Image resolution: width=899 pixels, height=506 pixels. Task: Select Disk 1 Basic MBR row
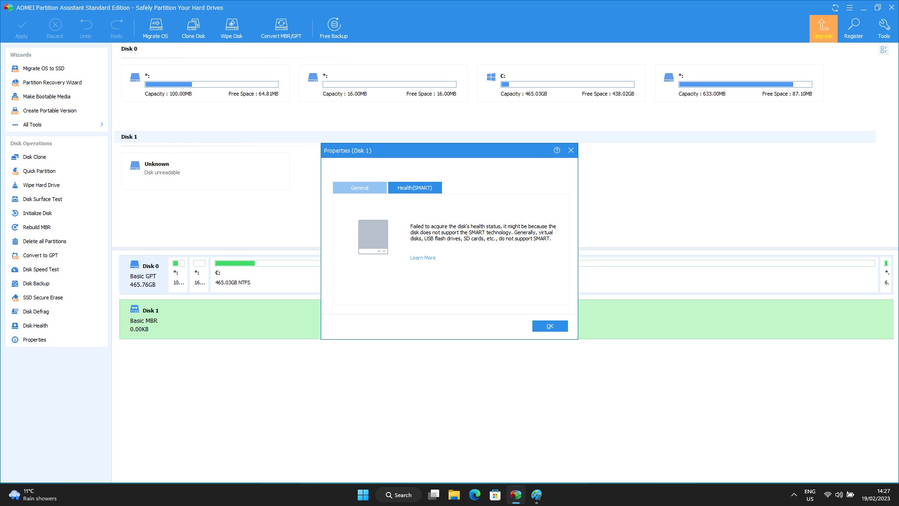(x=220, y=320)
